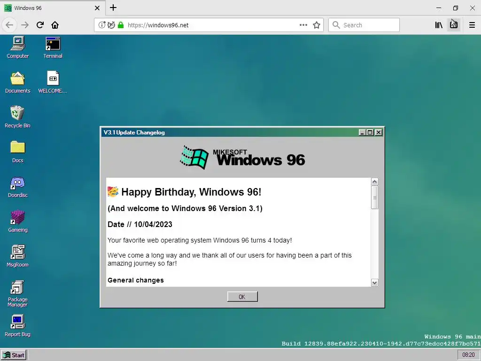Click the tracking protection shield icon

tap(111, 25)
